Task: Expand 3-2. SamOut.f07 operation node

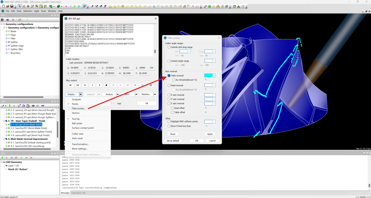Action: (6, 128)
